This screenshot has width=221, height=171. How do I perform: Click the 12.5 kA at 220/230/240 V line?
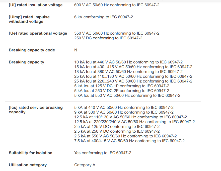click(134, 122)
